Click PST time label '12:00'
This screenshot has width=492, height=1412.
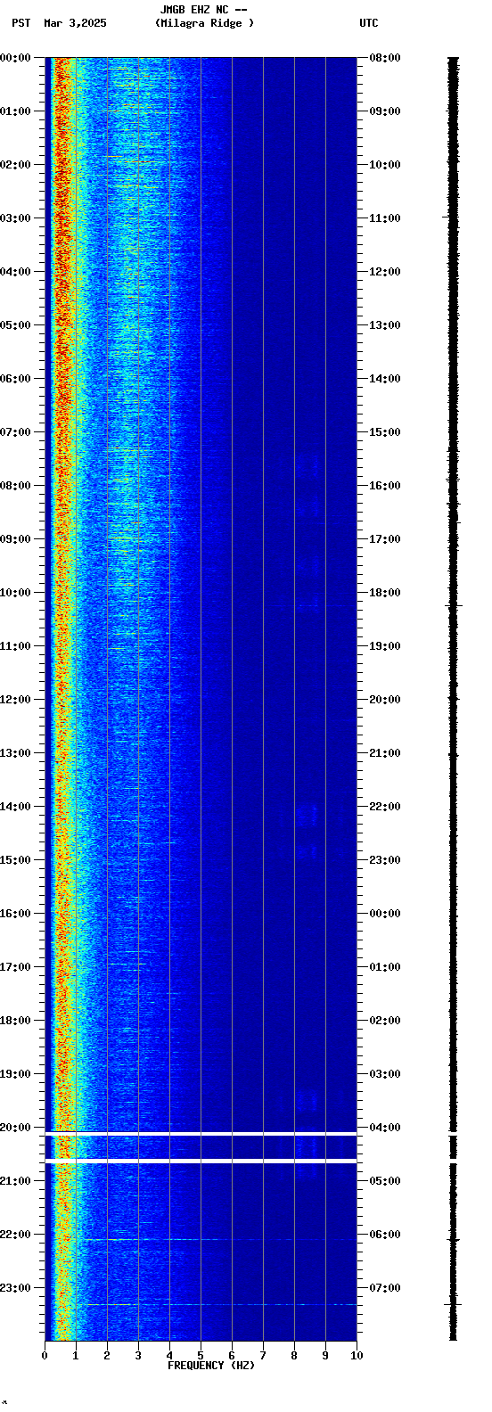pyautogui.click(x=15, y=699)
